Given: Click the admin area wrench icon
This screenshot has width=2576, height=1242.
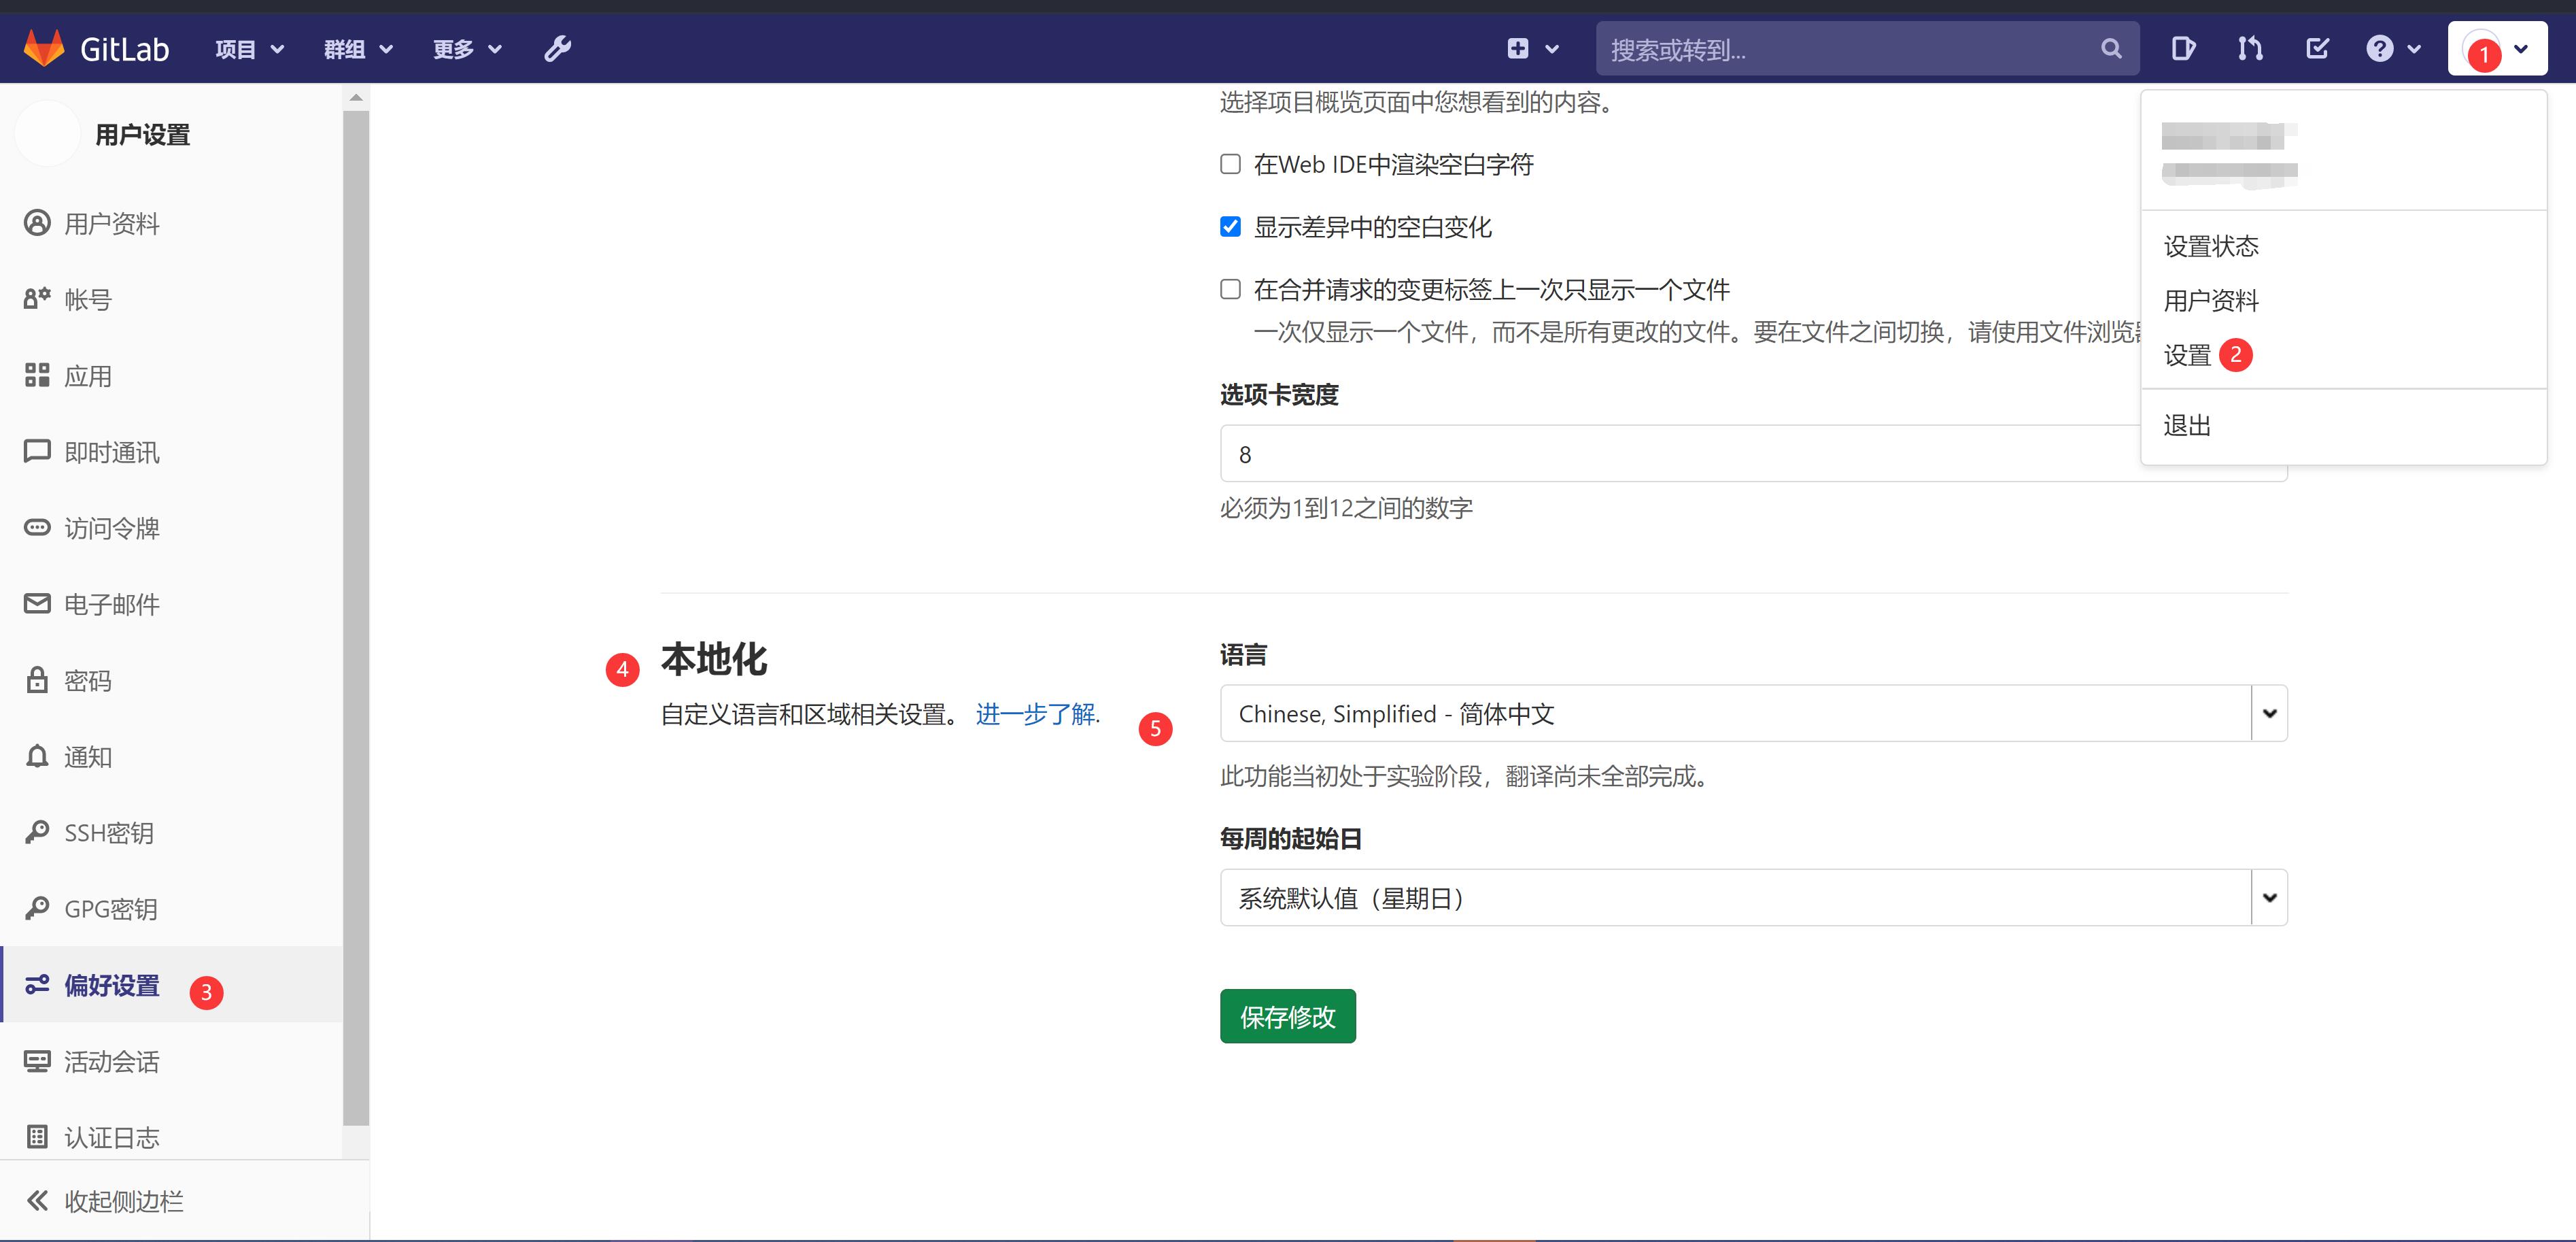Looking at the screenshot, I should (x=557, y=48).
